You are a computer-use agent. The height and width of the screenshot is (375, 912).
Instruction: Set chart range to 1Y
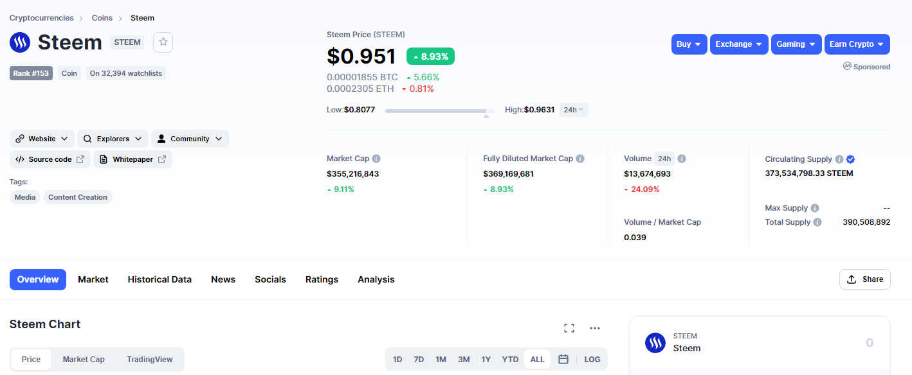[x=486, y=360]
